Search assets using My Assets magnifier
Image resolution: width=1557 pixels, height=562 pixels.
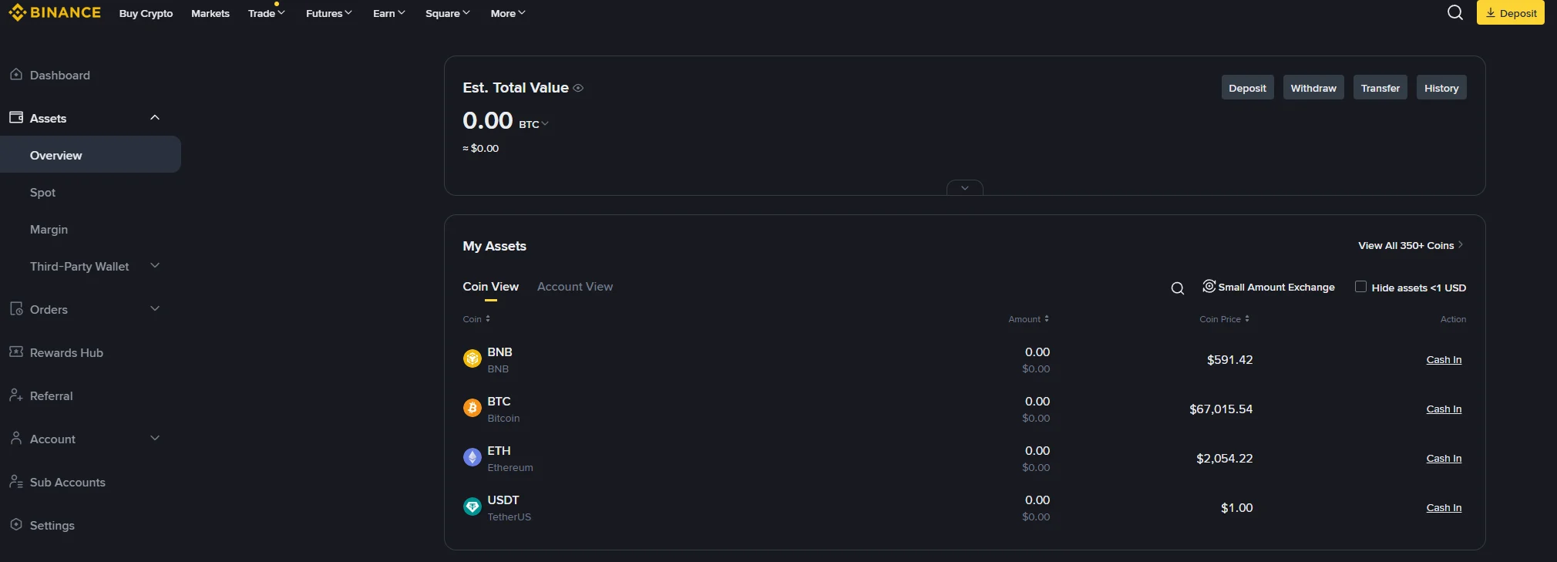(x=1177, y=288)
